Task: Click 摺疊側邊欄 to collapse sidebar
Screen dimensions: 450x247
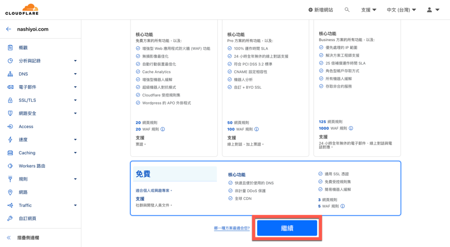Action: tap(28, 238)
